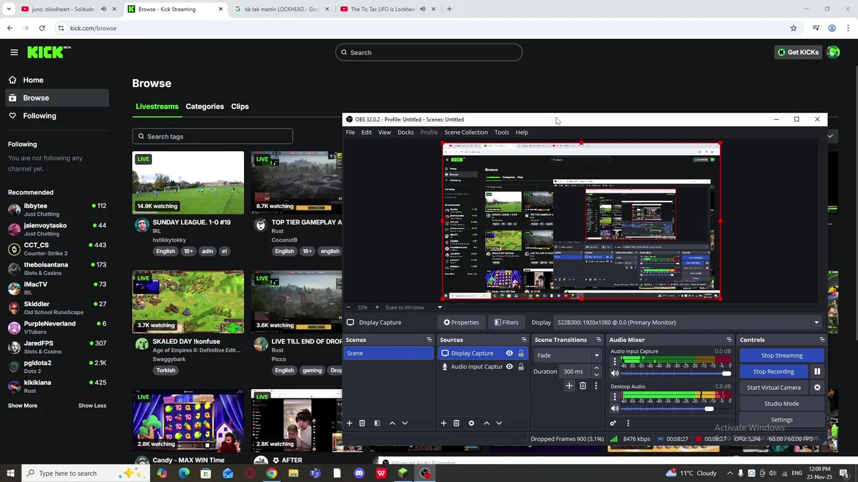Image resolution: width=858 pixels, height=482 pixels.
Task: Open OBS Edit menu
Action: pyautogui.click(x=367, y=133)
